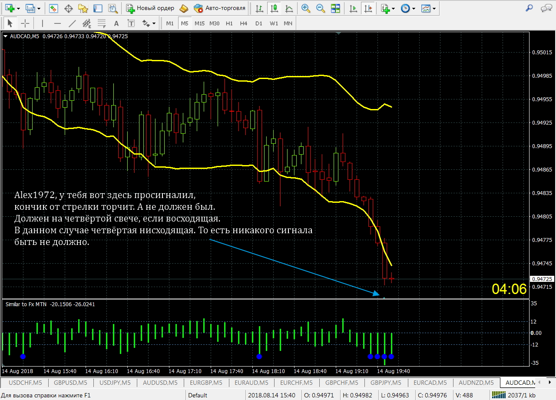Open the Templates dropdown
Viewport: 556px width, 400px height.
click(x=429, y=8)
